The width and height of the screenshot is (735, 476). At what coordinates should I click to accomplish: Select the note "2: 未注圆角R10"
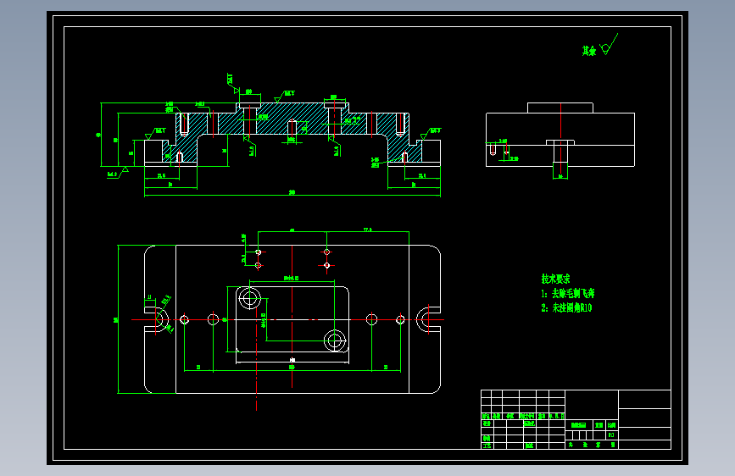[566, 307]
